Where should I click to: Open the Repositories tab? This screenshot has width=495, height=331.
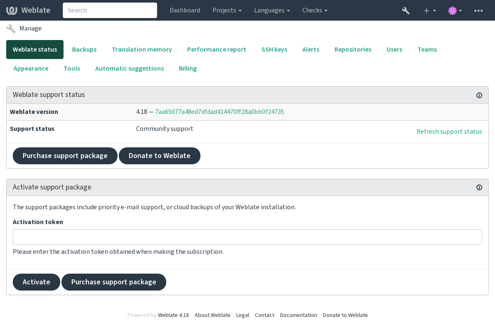[353, 50]
